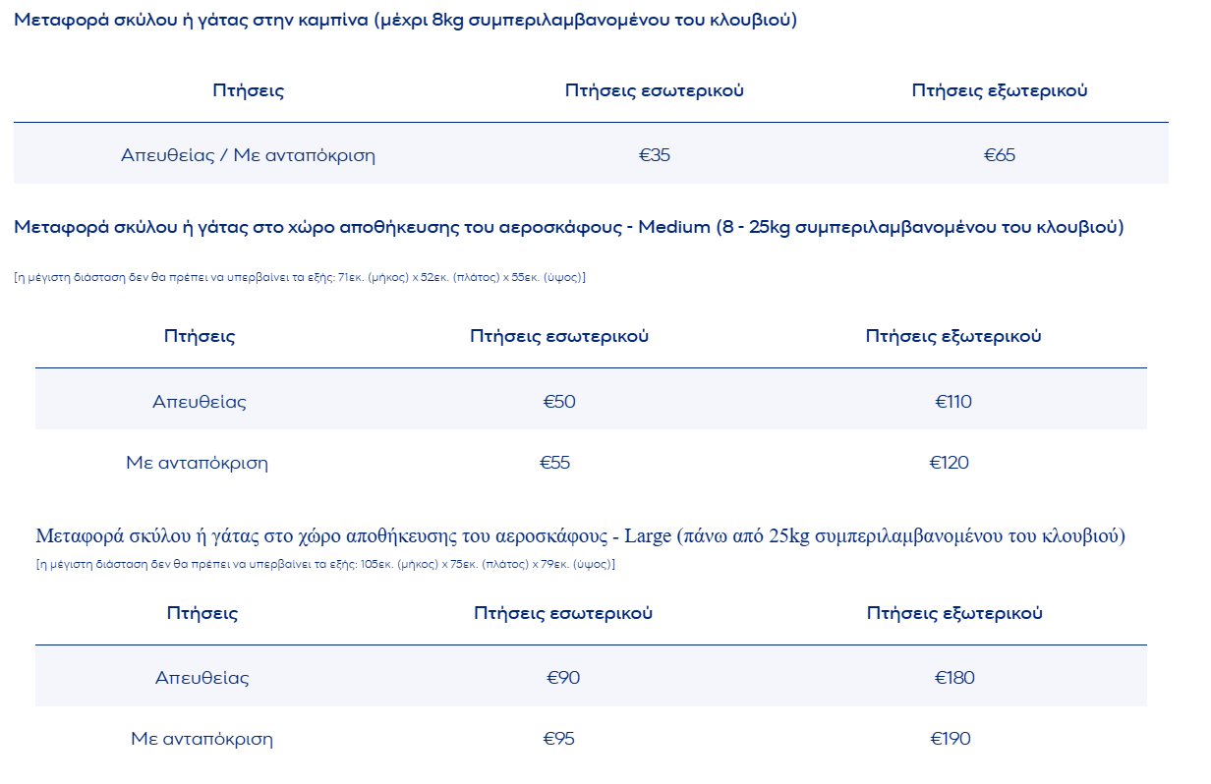Click the 105εκ. x 75εκ. dimensions note
Screen dimensions: 1211x784
pos(325,564)
